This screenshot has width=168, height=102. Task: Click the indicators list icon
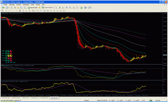[81, 8]
